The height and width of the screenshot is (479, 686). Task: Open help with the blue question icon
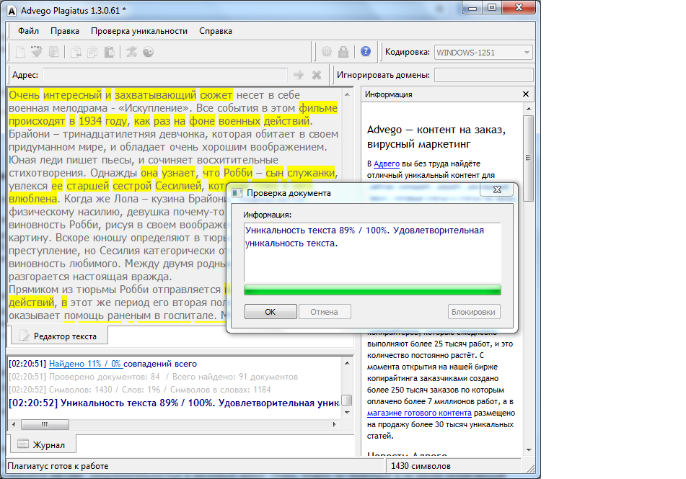366,52
